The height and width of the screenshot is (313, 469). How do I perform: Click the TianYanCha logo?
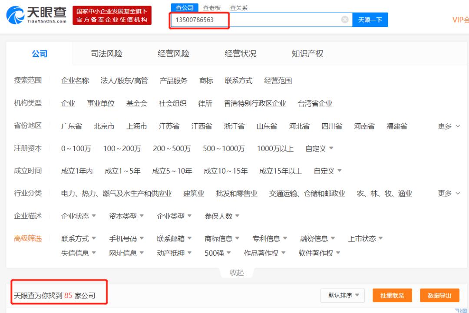tap(37, 15)
